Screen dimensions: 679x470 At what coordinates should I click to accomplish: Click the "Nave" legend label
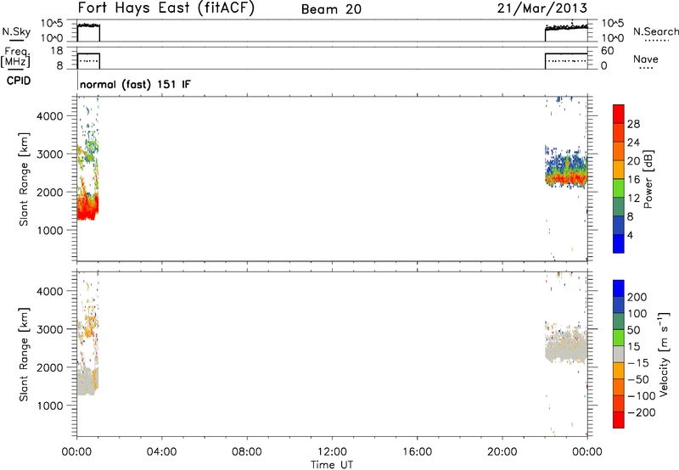point(646,59)
